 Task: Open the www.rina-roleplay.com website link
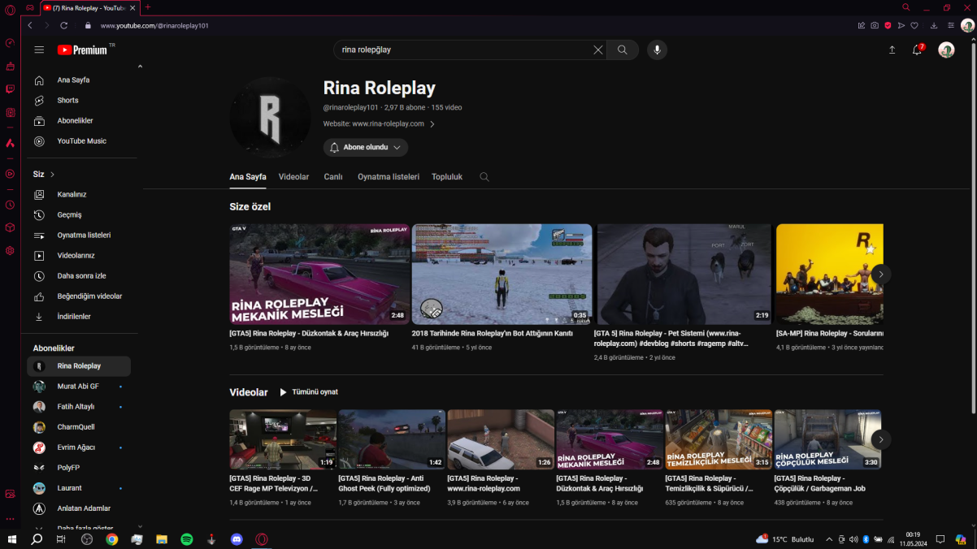tap(388, 124)
